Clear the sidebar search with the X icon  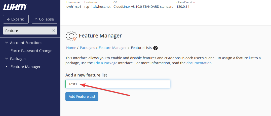click(x=54, y=30)
